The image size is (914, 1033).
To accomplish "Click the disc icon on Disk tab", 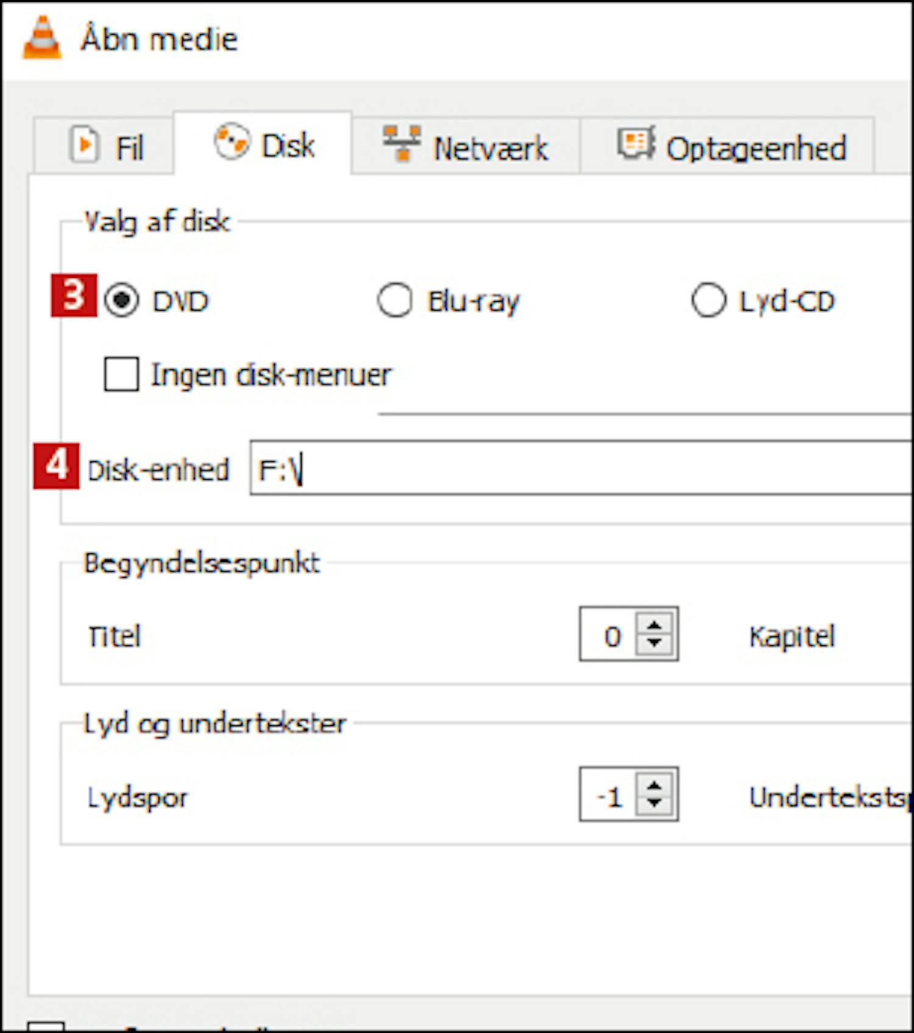I will 232,141.
